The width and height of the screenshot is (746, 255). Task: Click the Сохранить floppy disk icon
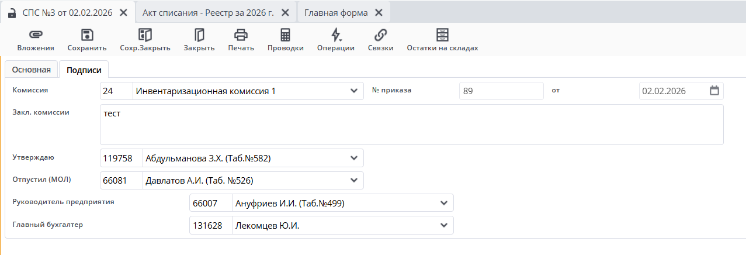(x=87, y=35)
